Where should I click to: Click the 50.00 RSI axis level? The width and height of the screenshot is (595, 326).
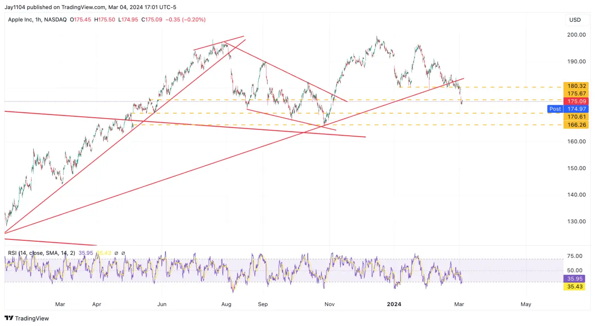pyautogui.click(x=575, y=271)
